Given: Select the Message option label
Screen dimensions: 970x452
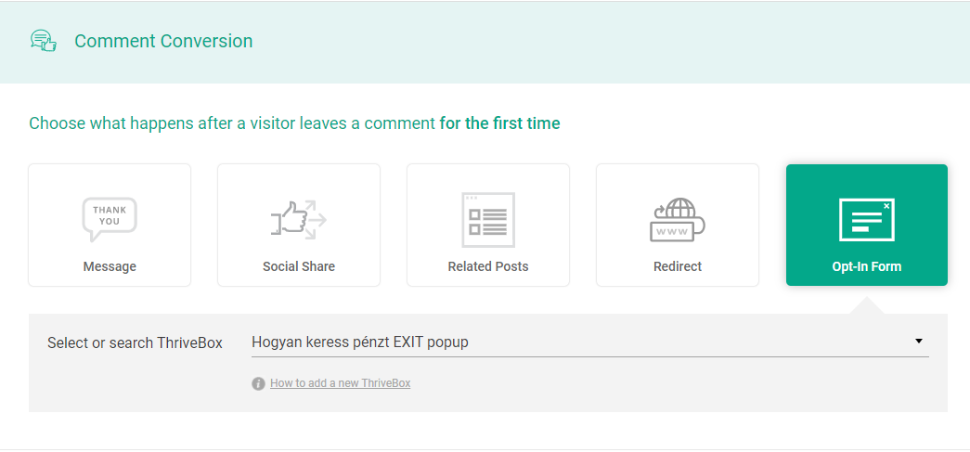Looking at the screenshot, I should click(x=110, y=266).
